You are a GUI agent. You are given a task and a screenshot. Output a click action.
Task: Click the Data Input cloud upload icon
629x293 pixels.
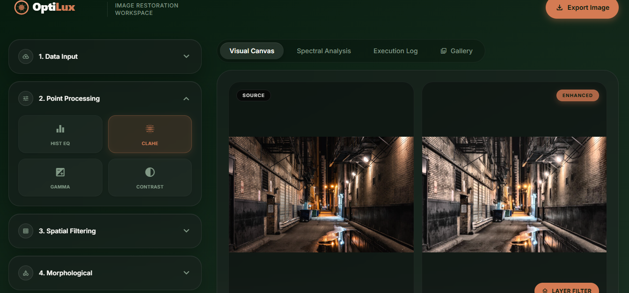coord(26,56)
